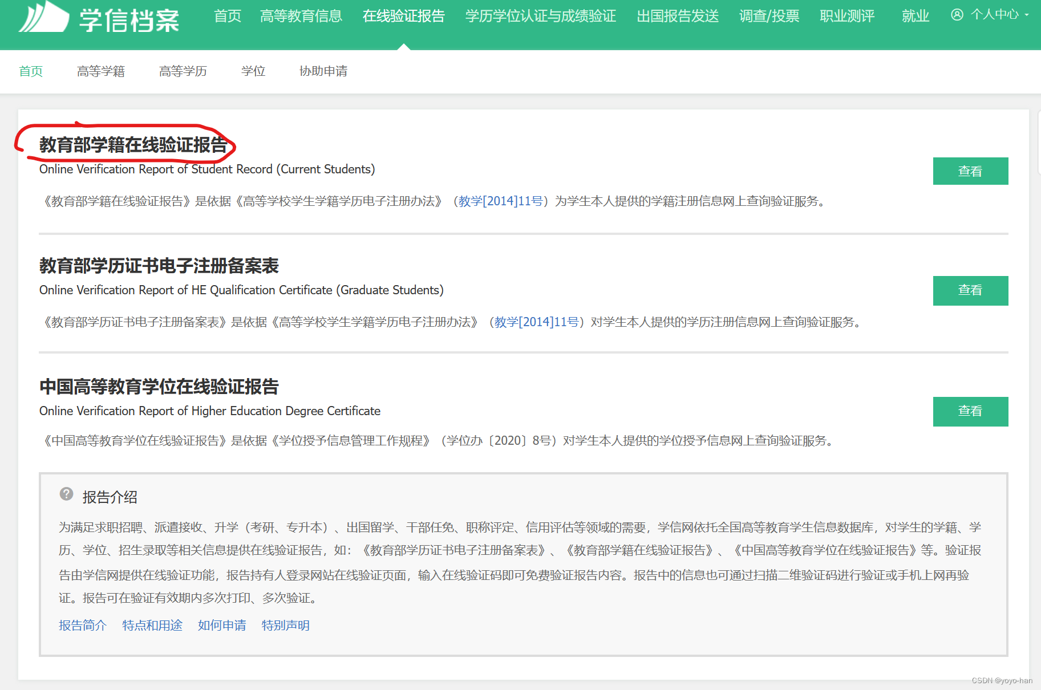This screenshot has width=1041, height=690.
Task: Click the 个人中心 label
Action: 994,15
